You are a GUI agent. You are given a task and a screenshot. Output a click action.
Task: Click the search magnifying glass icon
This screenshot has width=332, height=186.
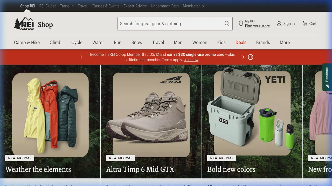pyautogui.click(x=227, y=24)
